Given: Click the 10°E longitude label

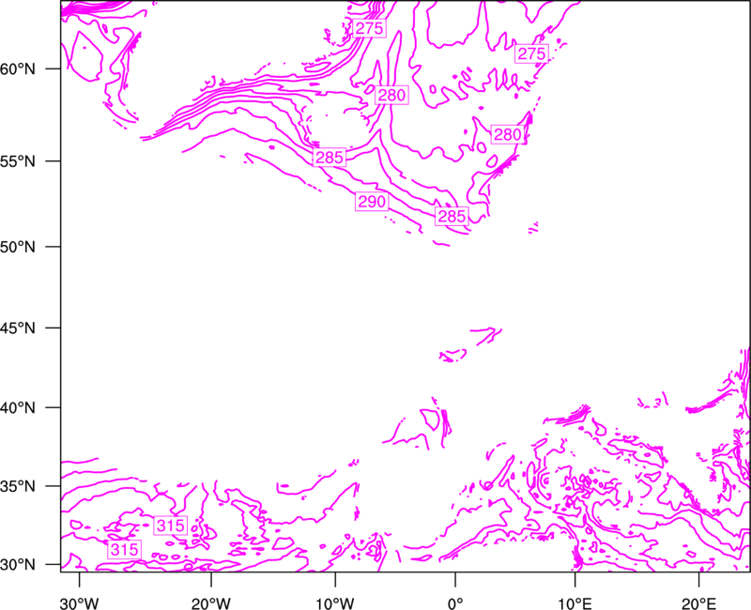Looking at the screenshot, I should pyautogui.click(x=575, y=603).
